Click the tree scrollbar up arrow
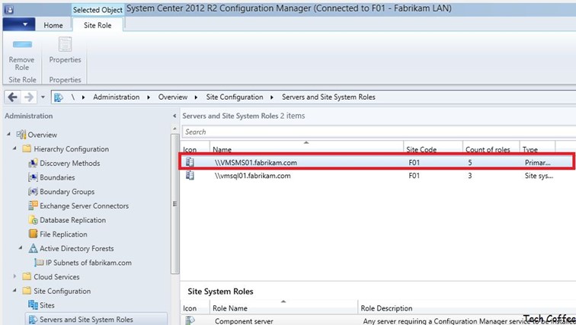This screenshot has width=576, height=325. (174, 129)
